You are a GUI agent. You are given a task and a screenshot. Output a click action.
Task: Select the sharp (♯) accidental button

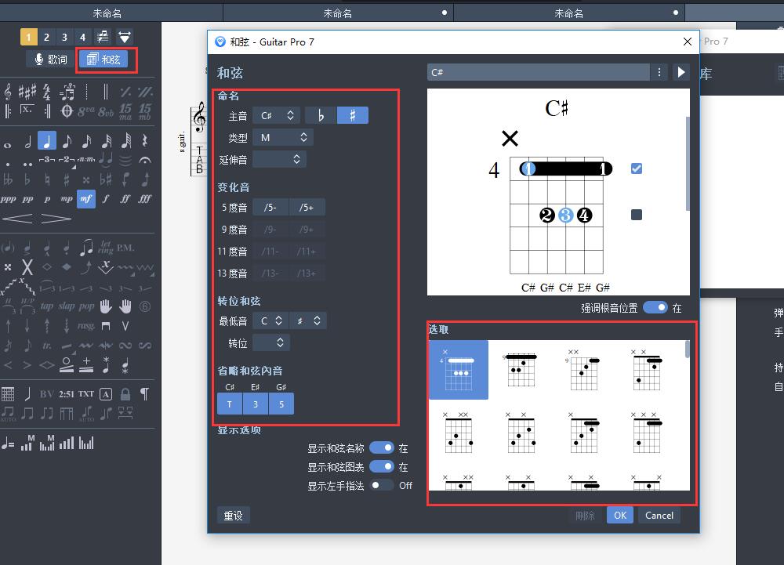tap(353, 115)
